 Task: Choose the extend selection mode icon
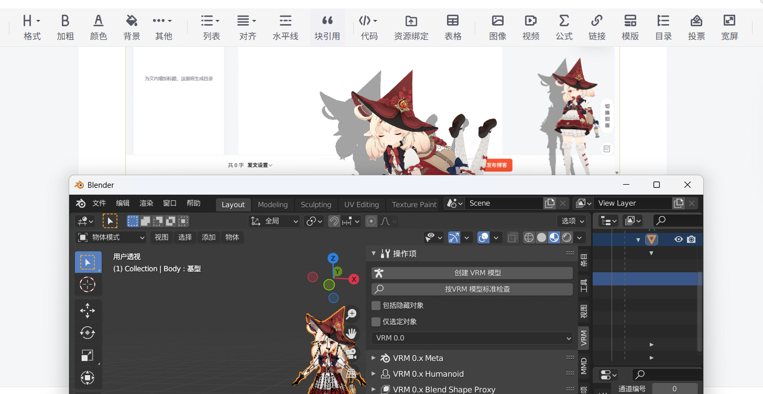point(146,221)
